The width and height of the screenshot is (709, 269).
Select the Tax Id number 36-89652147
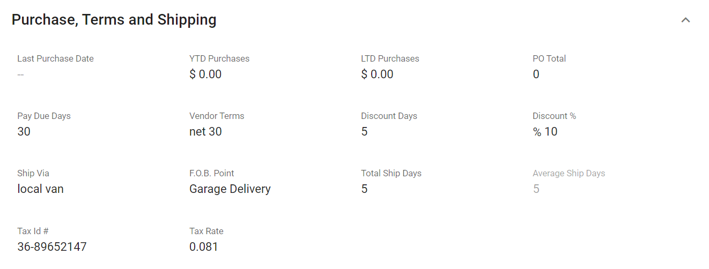(x=52, y=247)
